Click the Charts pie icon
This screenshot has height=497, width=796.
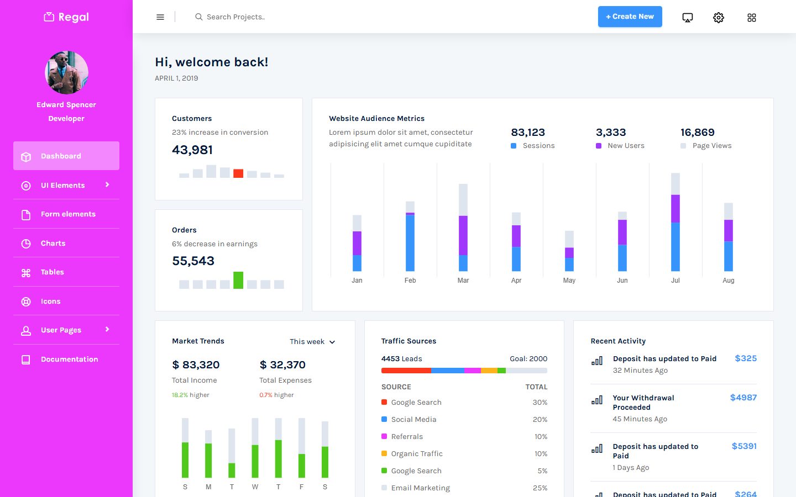point(26,244)
